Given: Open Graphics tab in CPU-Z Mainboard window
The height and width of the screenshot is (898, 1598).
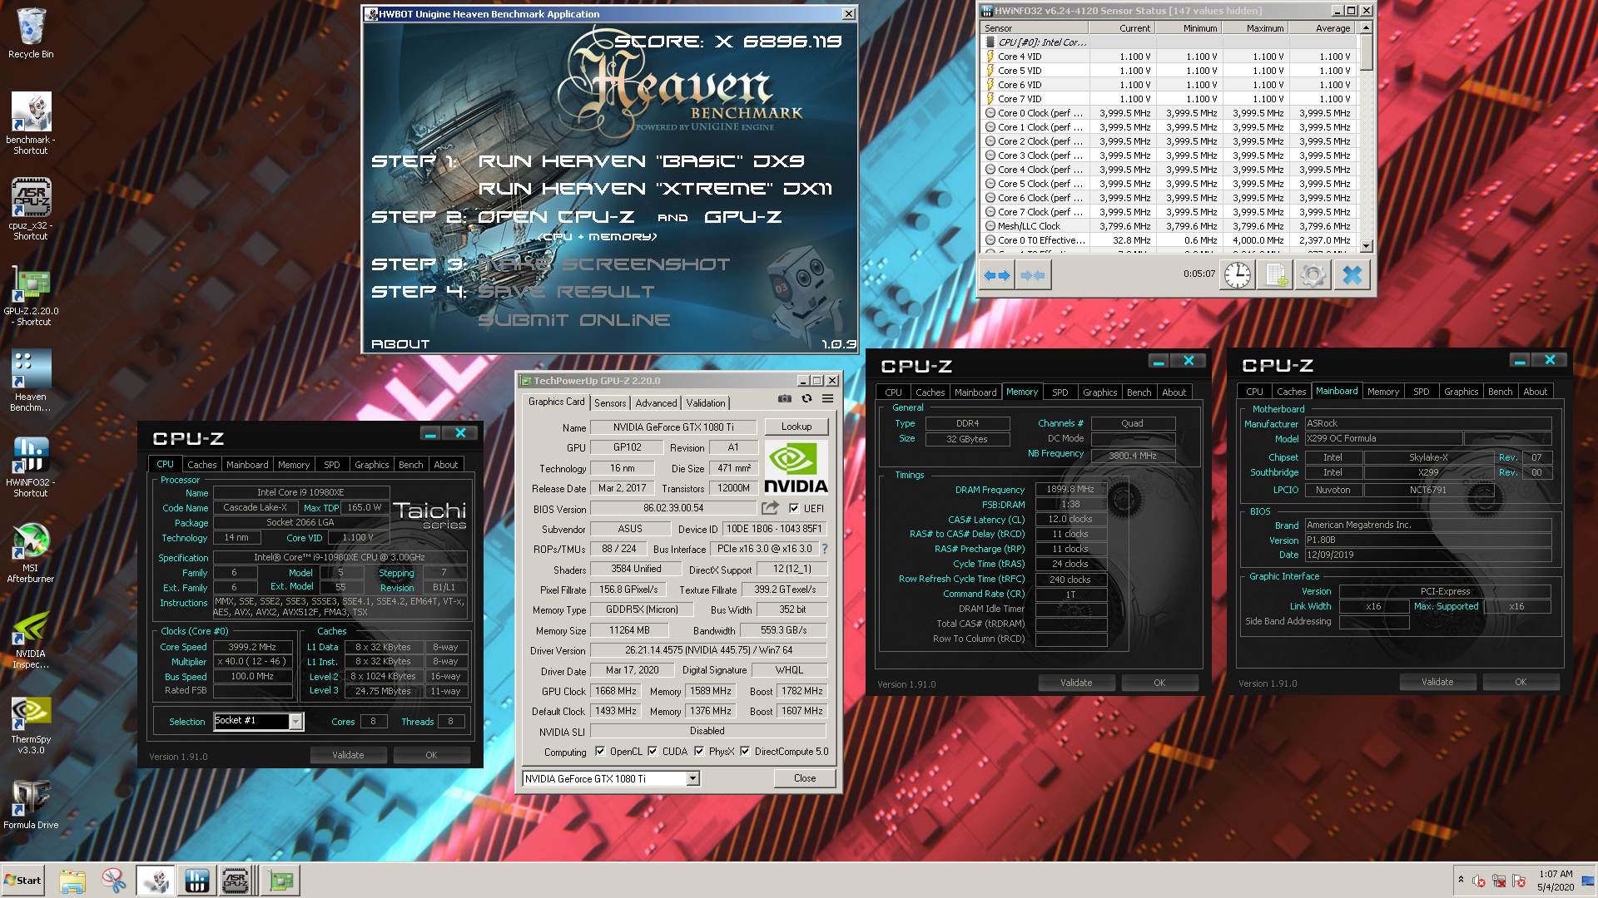Looking at the screenshot, I should click(1461, 392).
